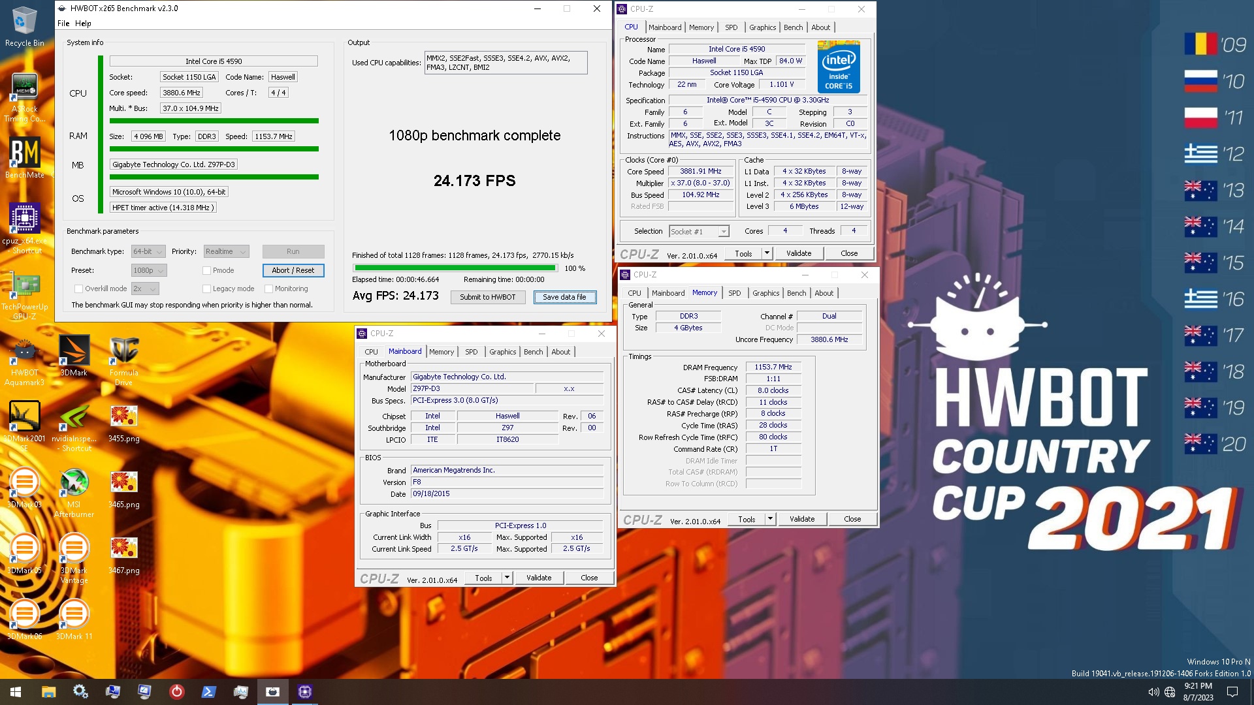Enable the Pmode checkbox
The height and width of the screenshot is (705, 1254).
(206, 270)
